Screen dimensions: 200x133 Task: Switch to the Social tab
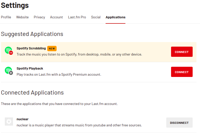[x=96, y=17]
